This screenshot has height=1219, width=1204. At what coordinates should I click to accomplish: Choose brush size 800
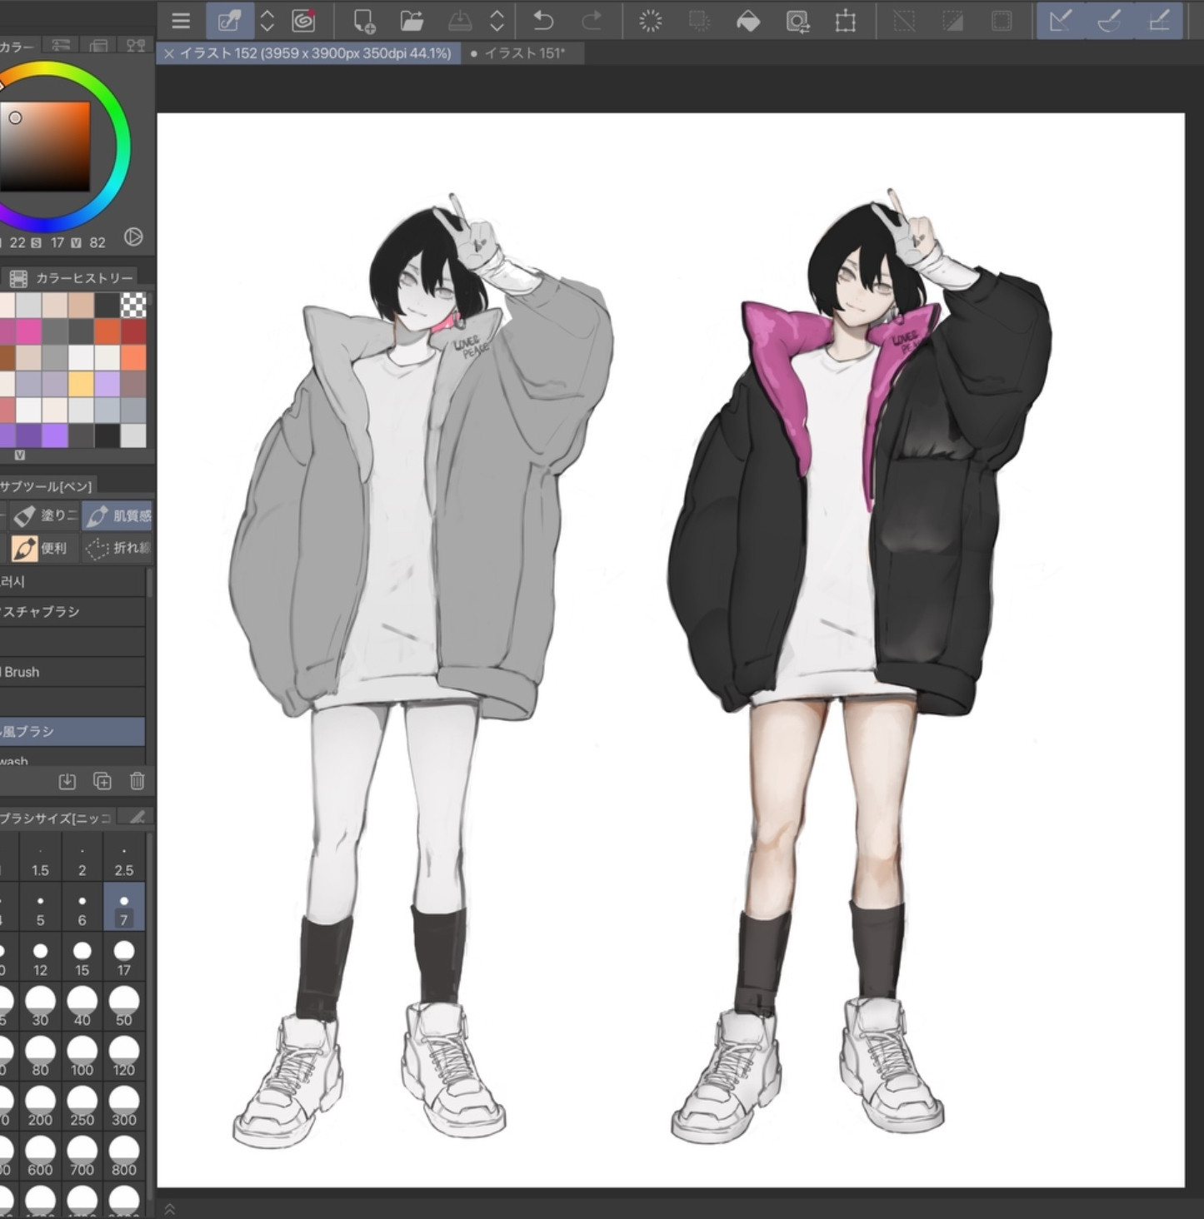point(124,1157)
